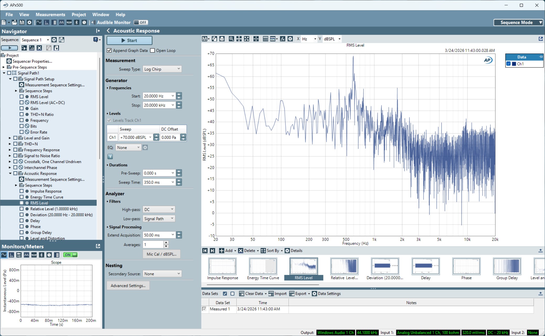
Task: Open the Sweep Type Log Chirp dropdown
Action: point(162,69)
